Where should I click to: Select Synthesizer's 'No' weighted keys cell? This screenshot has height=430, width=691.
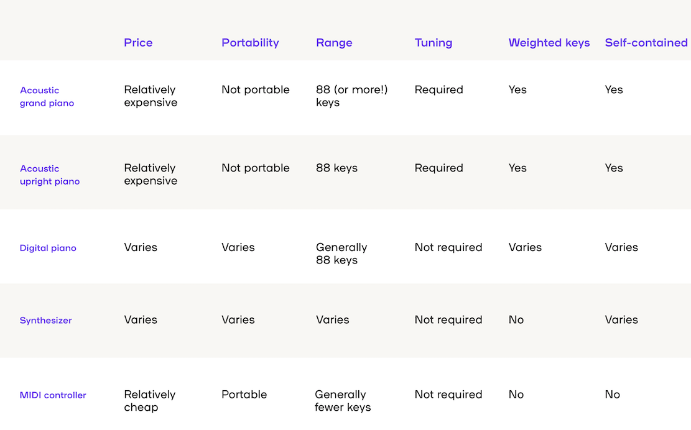516,319
